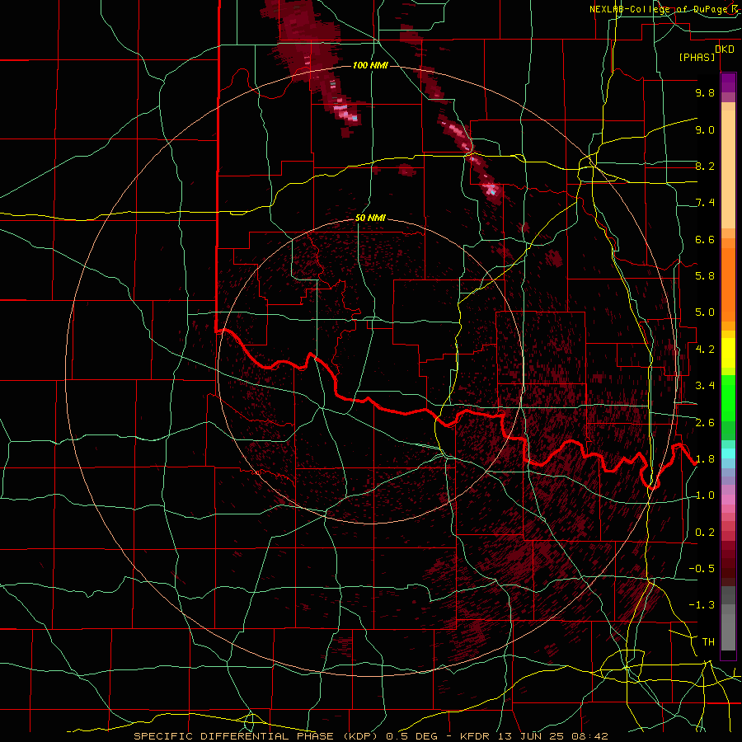Viewport: 742px width, 742px height.
Task: Click the purple top band of color bar
Action: coord(728,82)
